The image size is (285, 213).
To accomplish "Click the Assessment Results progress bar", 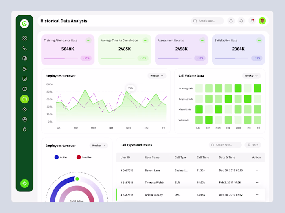I will [175, 58].
